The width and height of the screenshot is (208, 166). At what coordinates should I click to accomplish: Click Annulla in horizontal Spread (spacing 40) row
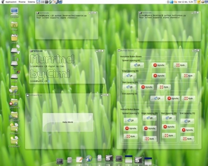(x=159, y=65)
